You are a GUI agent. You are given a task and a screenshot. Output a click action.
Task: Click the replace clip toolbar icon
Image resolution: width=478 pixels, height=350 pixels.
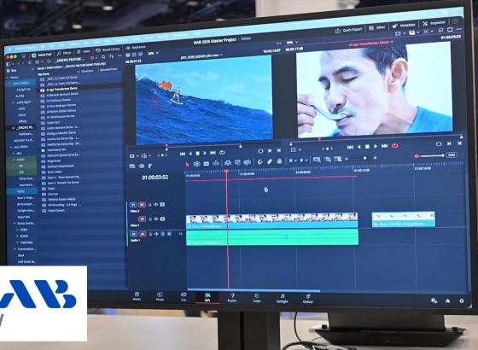(x=248, y=162)
